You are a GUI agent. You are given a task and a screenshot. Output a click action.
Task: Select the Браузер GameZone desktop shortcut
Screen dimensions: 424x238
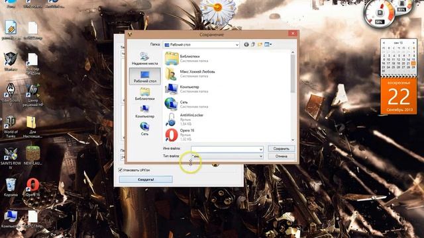[x=32, y=63]
